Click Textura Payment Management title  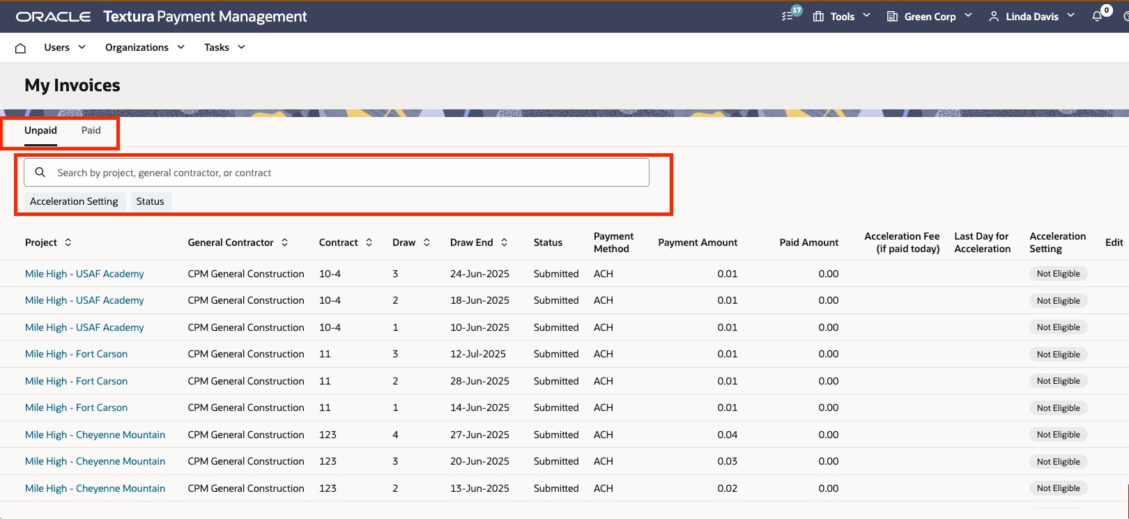[x=205, y=17]
